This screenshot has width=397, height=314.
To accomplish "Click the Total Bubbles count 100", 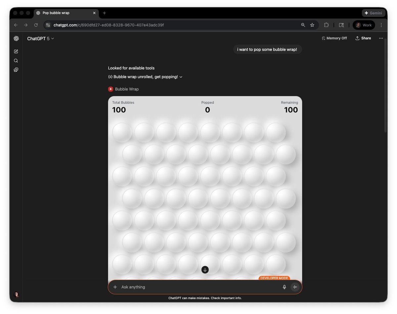I will click(x=119, y=110).
